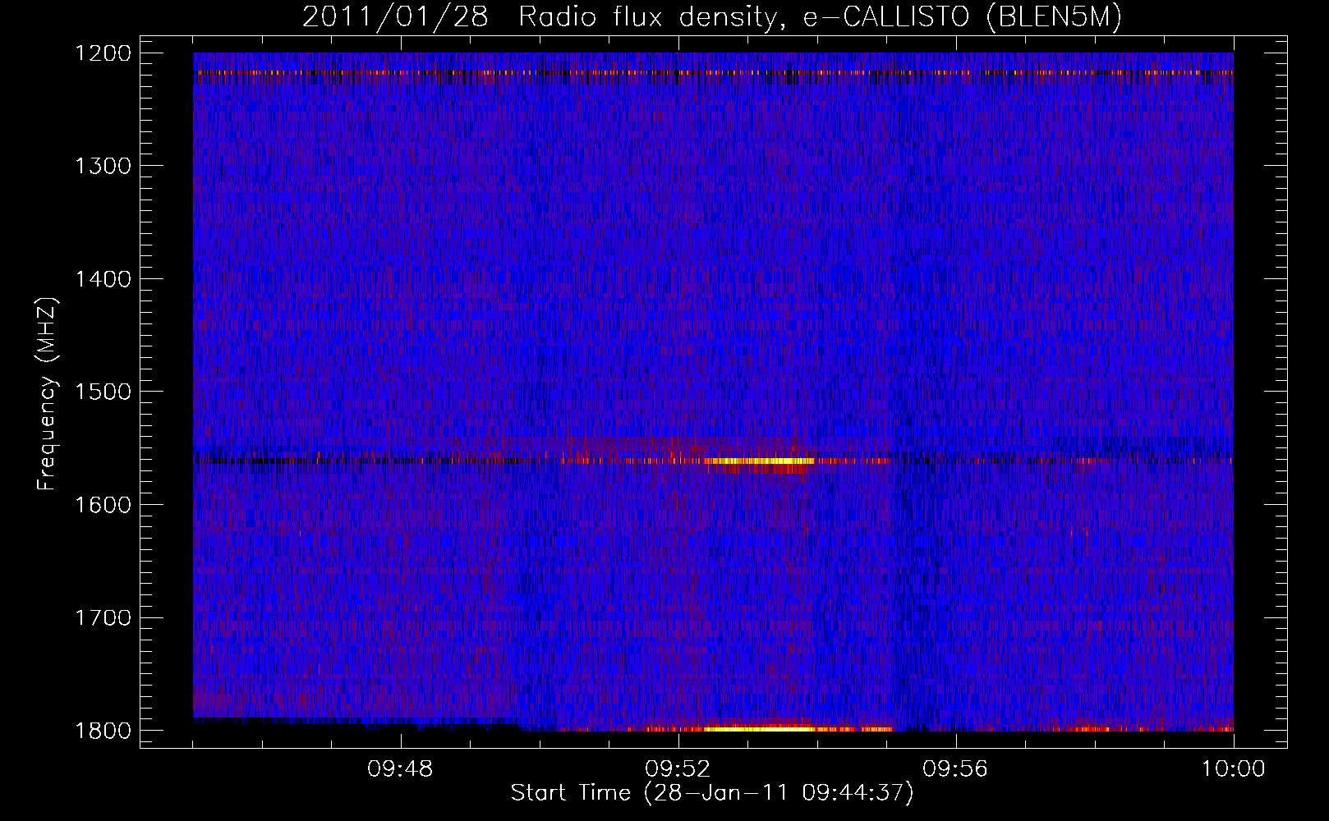Click the 1600 frequency tick label
Image resolution: width=1329 pixels, height=821 pixels.
[x=103, y=505]
